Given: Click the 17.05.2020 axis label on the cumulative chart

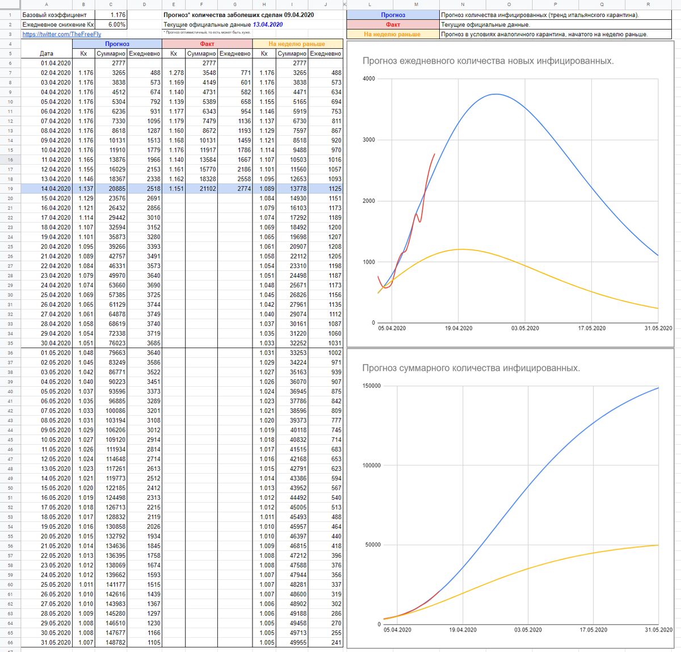Looking at the screenshot, I should [x=593, y=630].
